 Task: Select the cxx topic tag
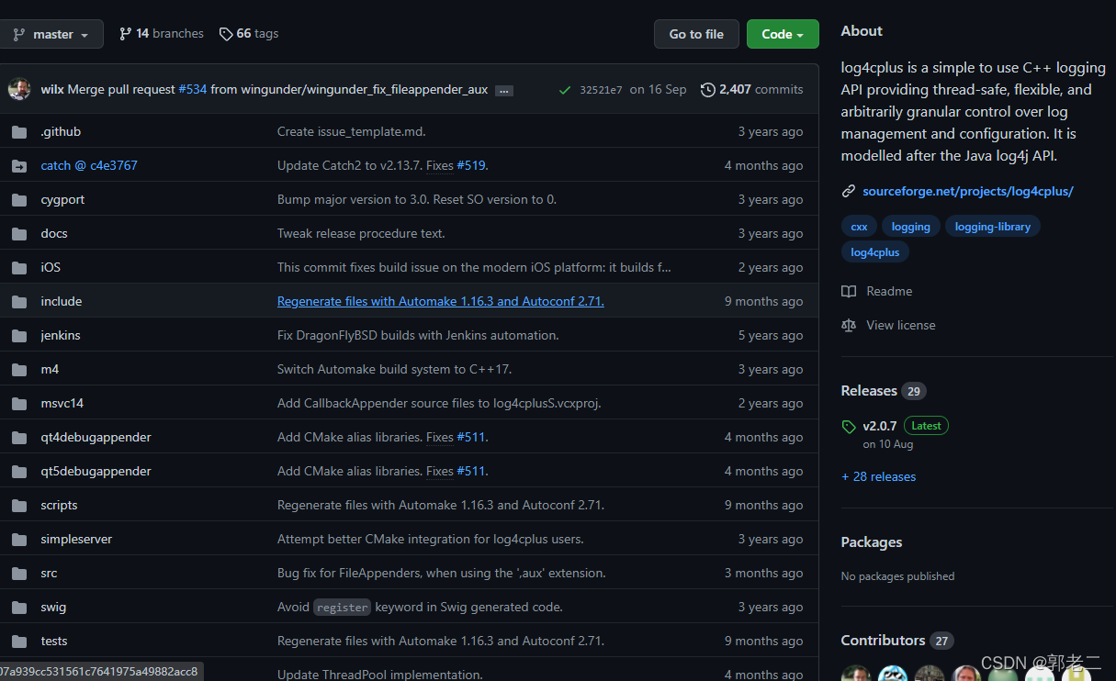(x=859, y=227)
